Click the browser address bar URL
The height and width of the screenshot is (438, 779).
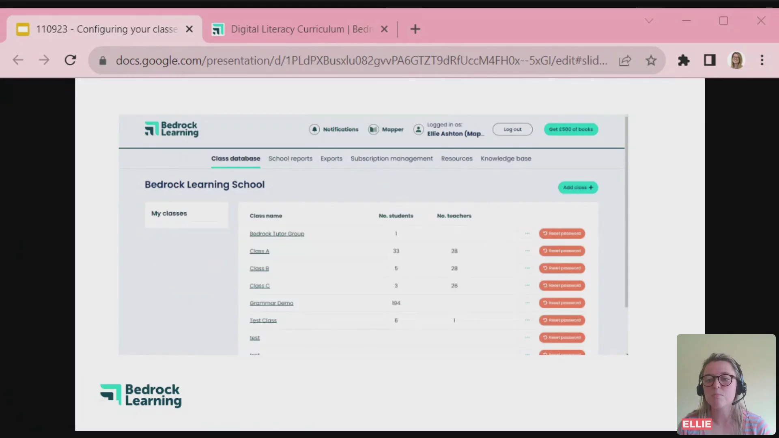pyautogui.click(x=361, y=61)
